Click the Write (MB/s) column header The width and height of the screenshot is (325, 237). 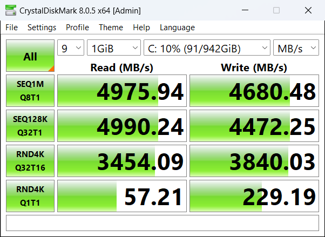254,67
